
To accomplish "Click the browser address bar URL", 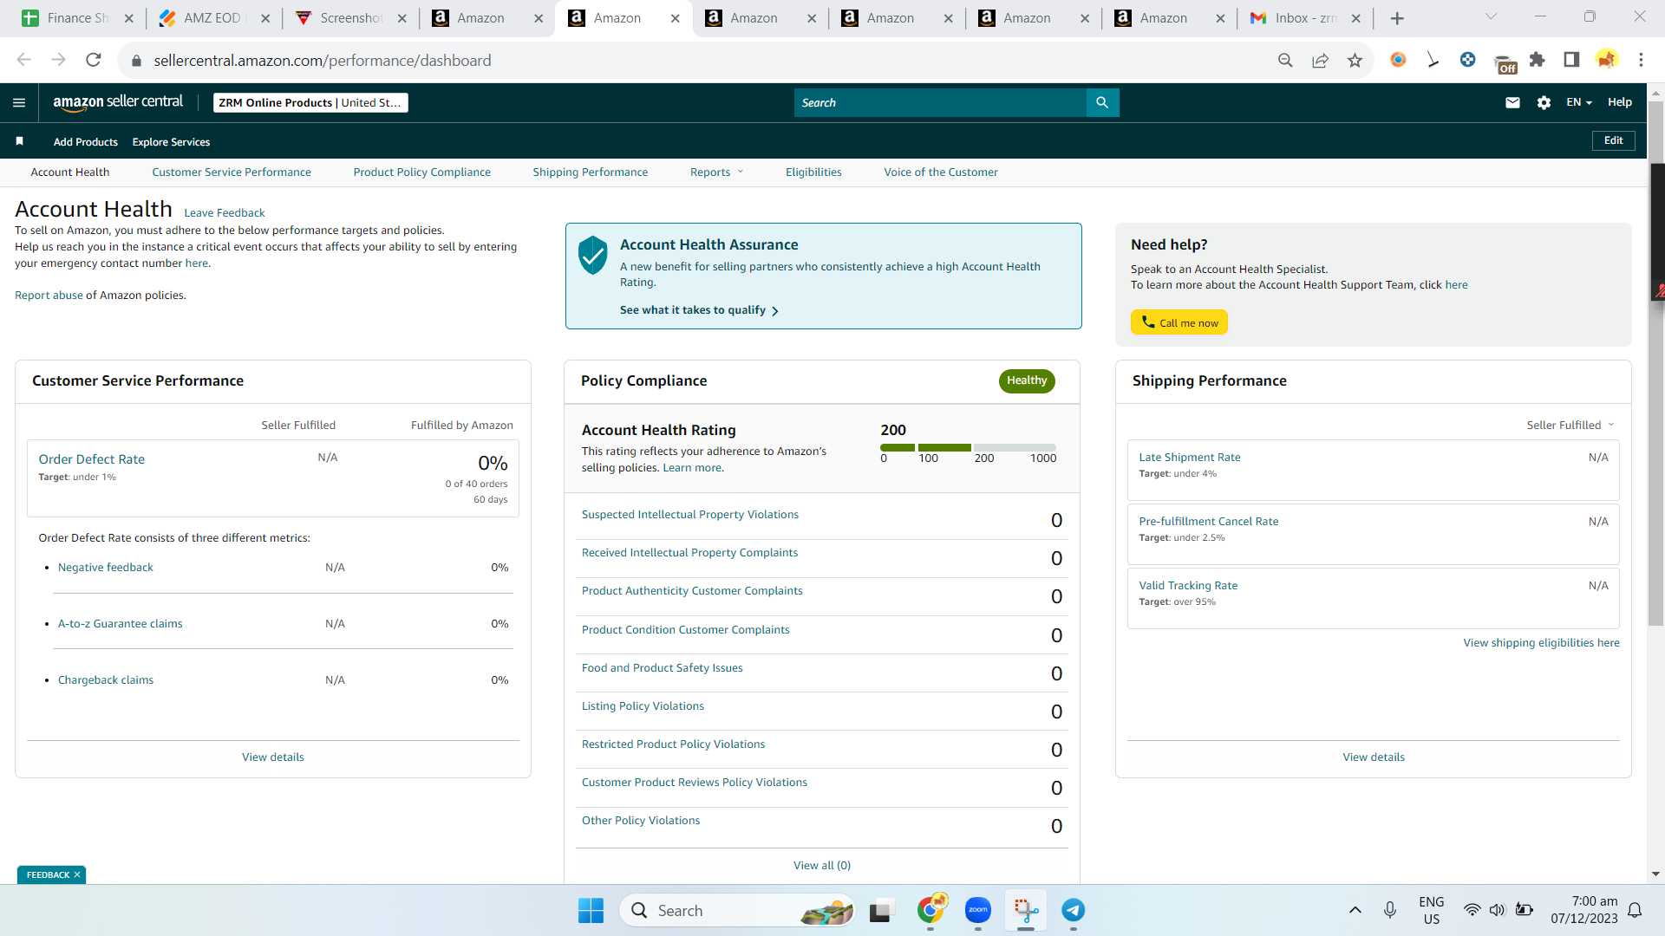I will pos(323,60).
